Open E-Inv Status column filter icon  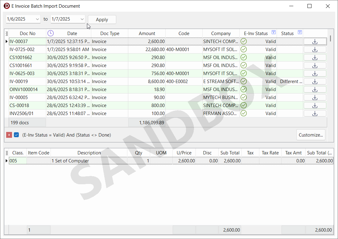[273, 33]
